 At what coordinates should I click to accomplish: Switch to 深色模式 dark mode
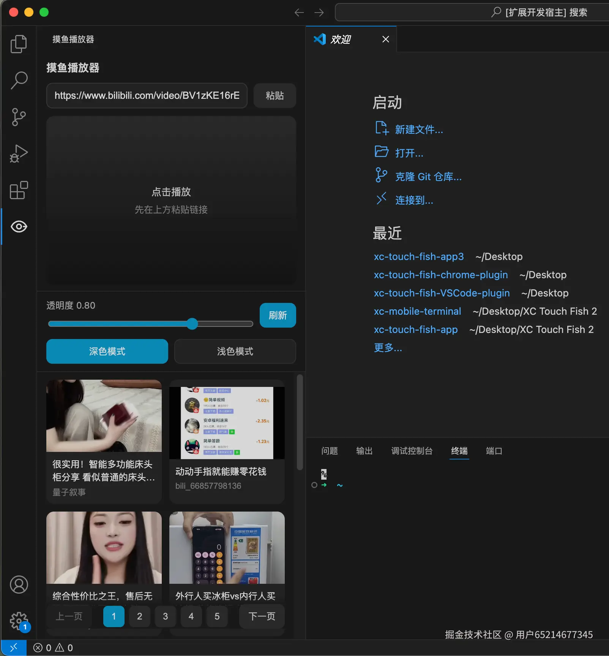tap(107, 352)
